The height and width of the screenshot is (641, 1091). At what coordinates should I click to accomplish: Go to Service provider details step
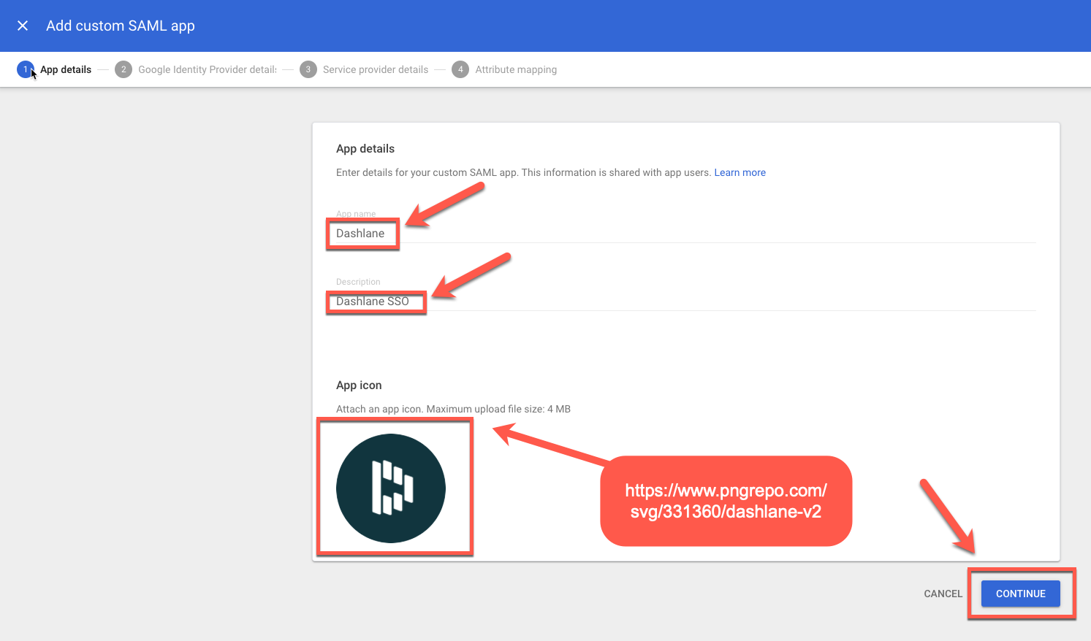(x=376, y=69)
